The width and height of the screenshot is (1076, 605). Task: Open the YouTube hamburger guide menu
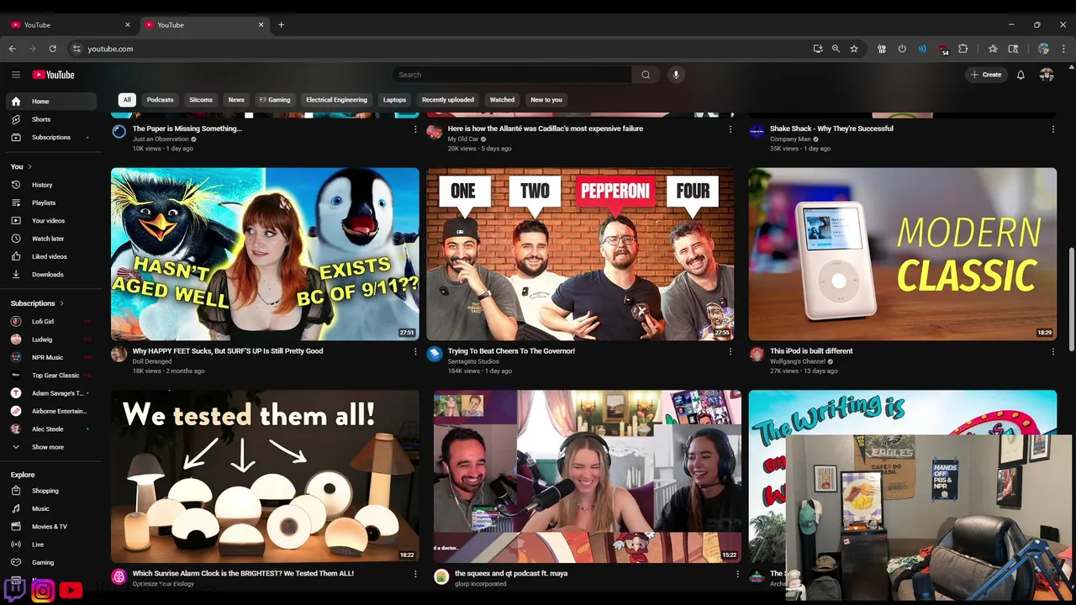coord(15,75)
